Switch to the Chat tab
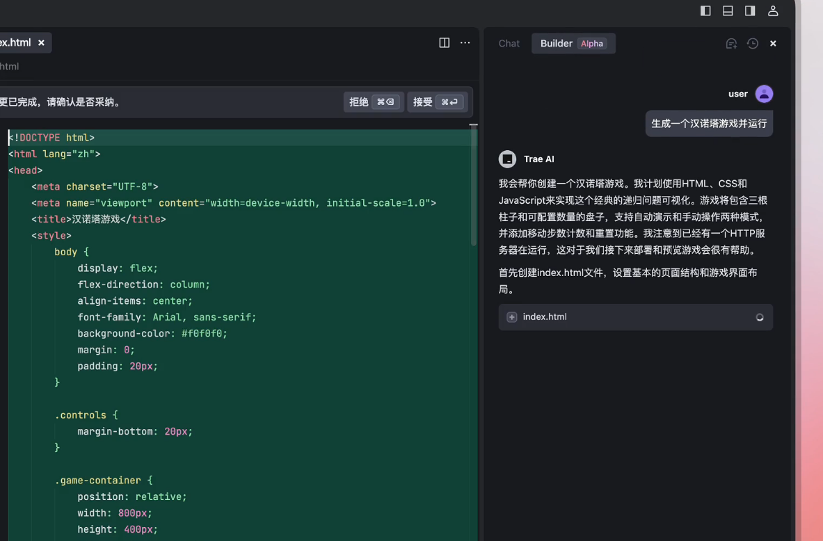The image size is (823, 541). (509, 43)
